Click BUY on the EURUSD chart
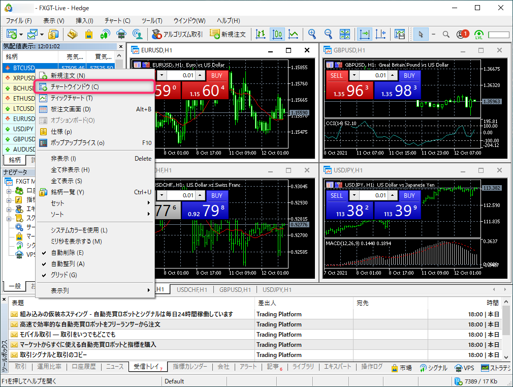 tap(216, 76)
